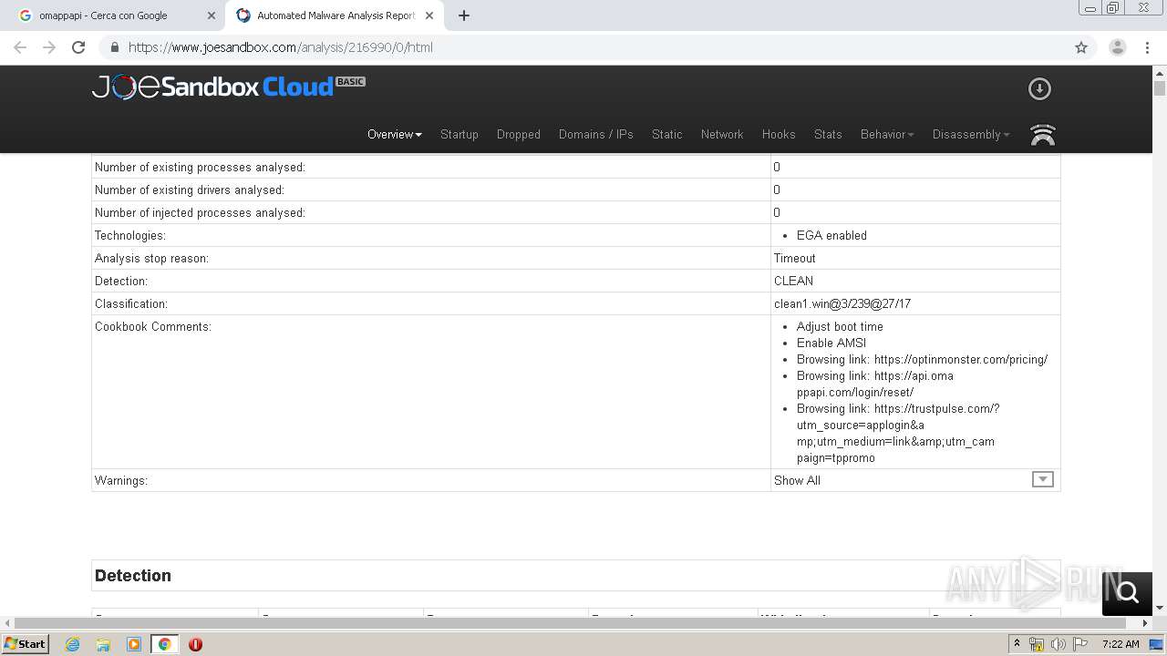This screenshot has height=656, width=1167.
Task: Click the taskbar clock showing 7:22 AM
Action: [x=1121, y=644]
